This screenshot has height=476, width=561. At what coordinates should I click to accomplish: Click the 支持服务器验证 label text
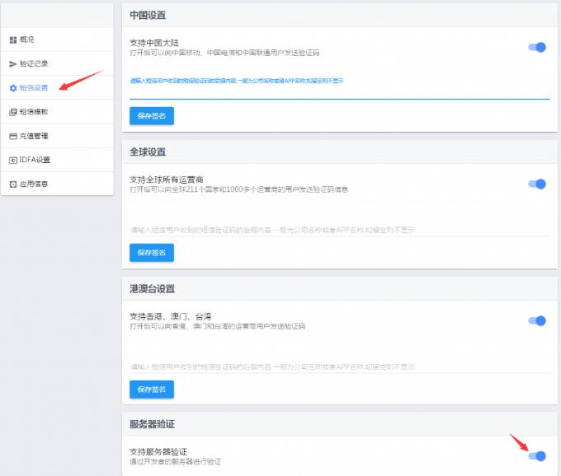click(x=158, y=452)
